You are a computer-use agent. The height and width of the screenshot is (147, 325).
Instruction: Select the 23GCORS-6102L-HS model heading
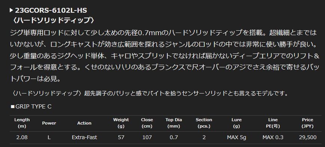pos(51,10)
